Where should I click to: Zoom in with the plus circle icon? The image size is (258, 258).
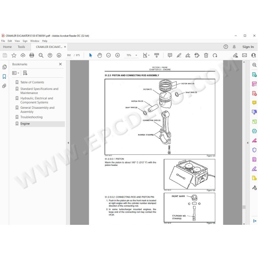(118, 55)
